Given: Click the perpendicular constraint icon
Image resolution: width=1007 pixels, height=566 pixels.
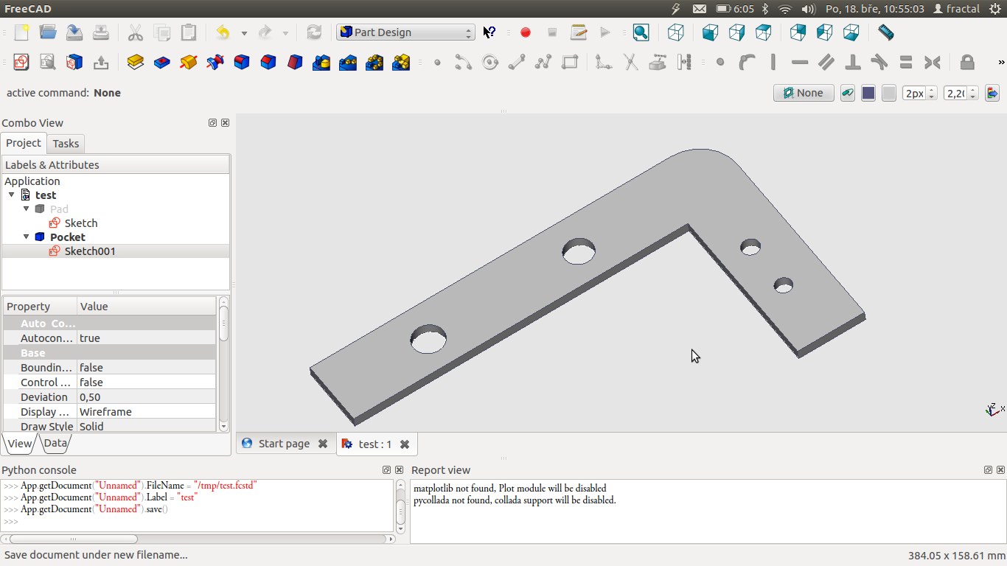Looking at the screenshot, I should [x=853, y=63].
